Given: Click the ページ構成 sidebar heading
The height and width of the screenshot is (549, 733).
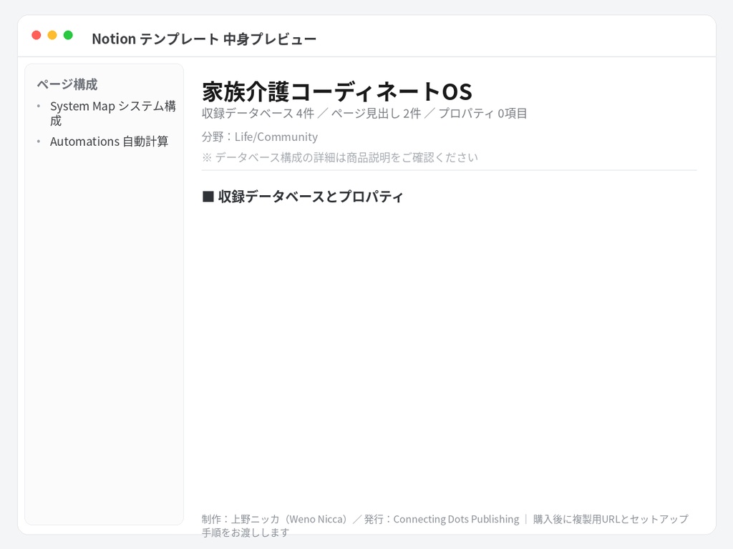Looking at the screenshot, I should pyautogui.click(x=67, y=84).
